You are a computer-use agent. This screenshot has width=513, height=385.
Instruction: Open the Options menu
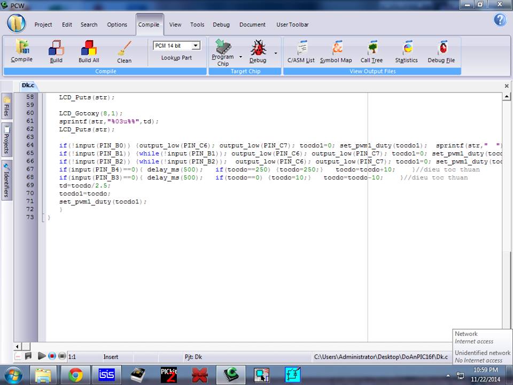117,25
